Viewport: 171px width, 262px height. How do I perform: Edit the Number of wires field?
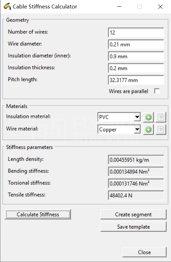tap(136, 32)
